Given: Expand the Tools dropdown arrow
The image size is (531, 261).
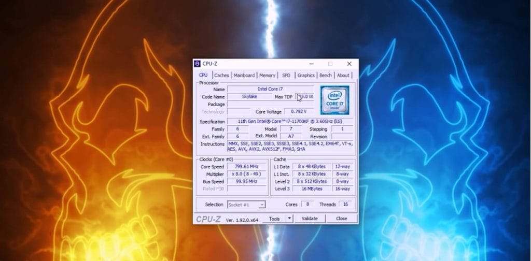Looking at the screenshot, I should click(289, 219).
